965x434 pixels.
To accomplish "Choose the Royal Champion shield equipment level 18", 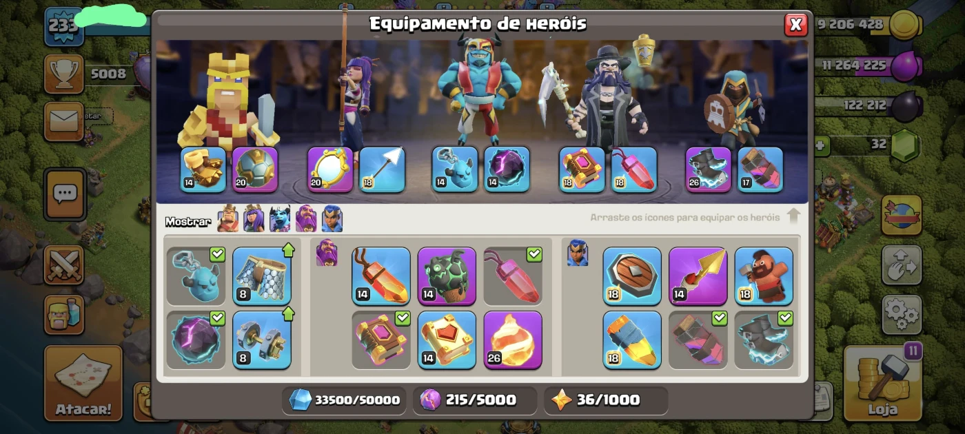I will (x=632, y=276).
